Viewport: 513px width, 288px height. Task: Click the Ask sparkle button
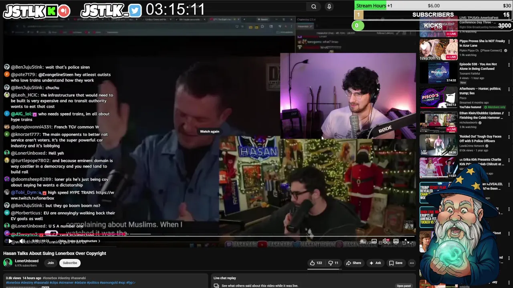click(x=375, y=263)
